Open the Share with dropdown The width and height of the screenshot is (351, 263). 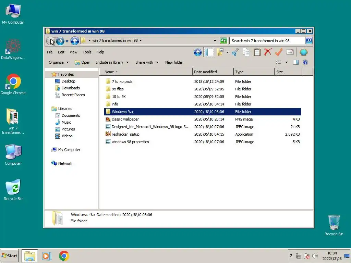point(147,62)
